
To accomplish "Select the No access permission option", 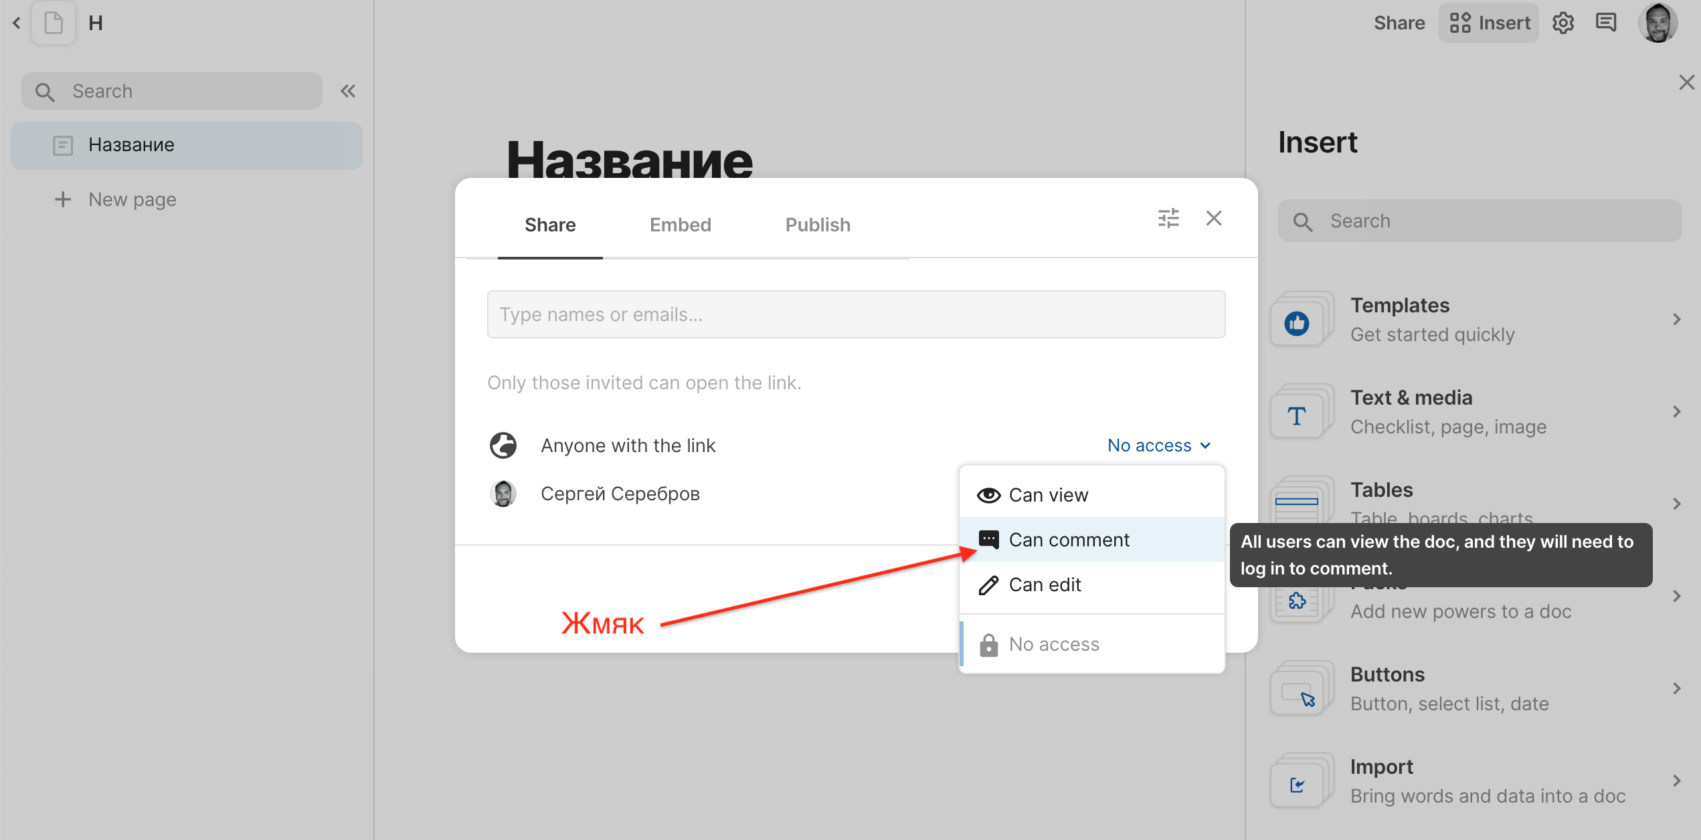I will pos(1053,643).
